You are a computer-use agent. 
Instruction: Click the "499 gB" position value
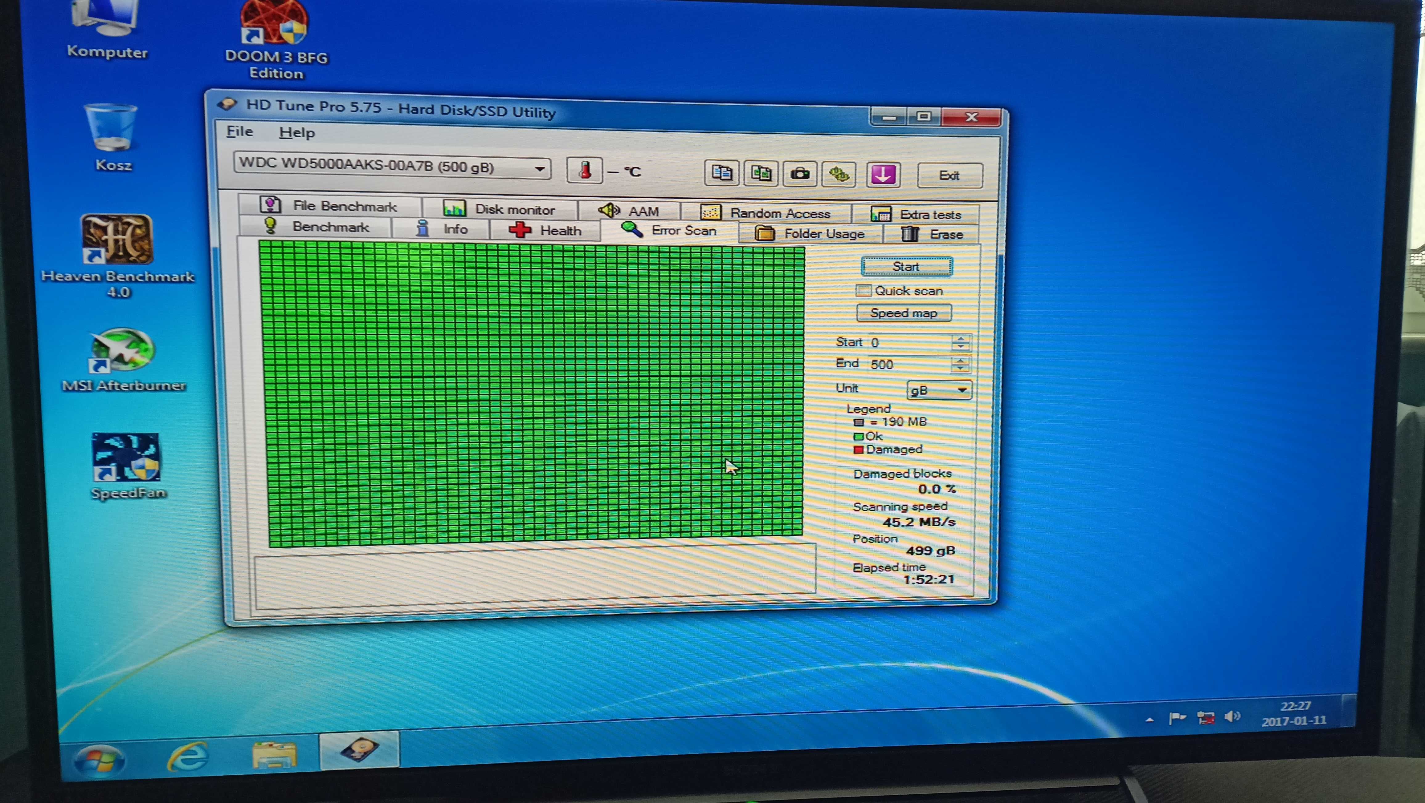930,551
